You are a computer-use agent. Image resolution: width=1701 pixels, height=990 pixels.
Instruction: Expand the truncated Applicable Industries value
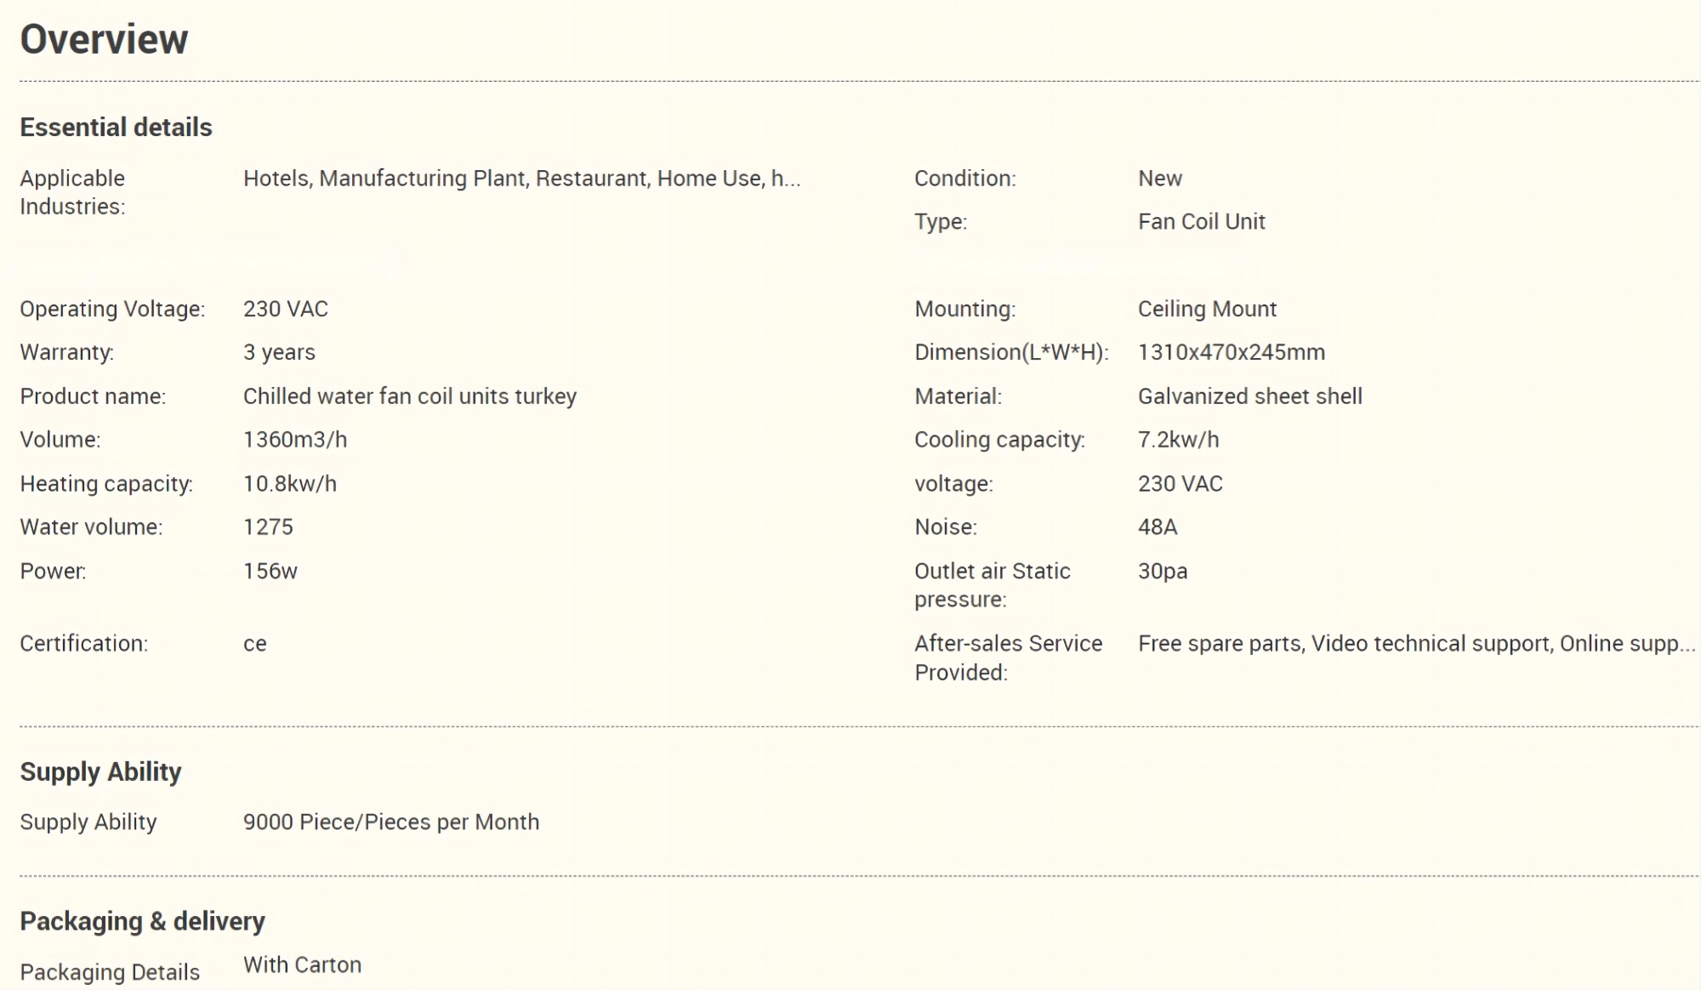[x=521, y=179]
